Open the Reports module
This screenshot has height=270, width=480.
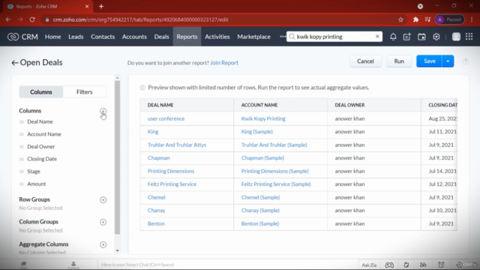pyautogui.click(x=187, y=37)
